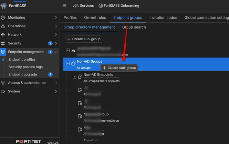Open the On-net rules tab

coord(95,18)
